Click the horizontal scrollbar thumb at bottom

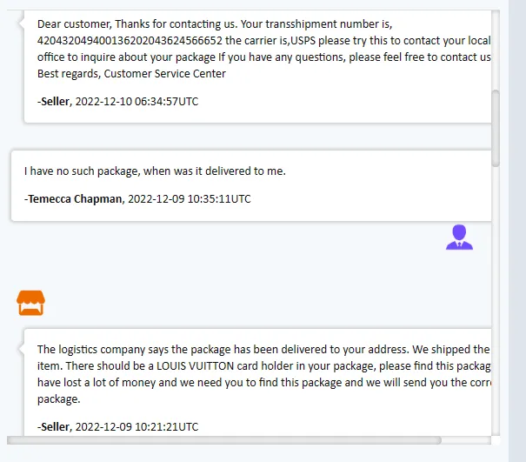(x=226, y=440)
